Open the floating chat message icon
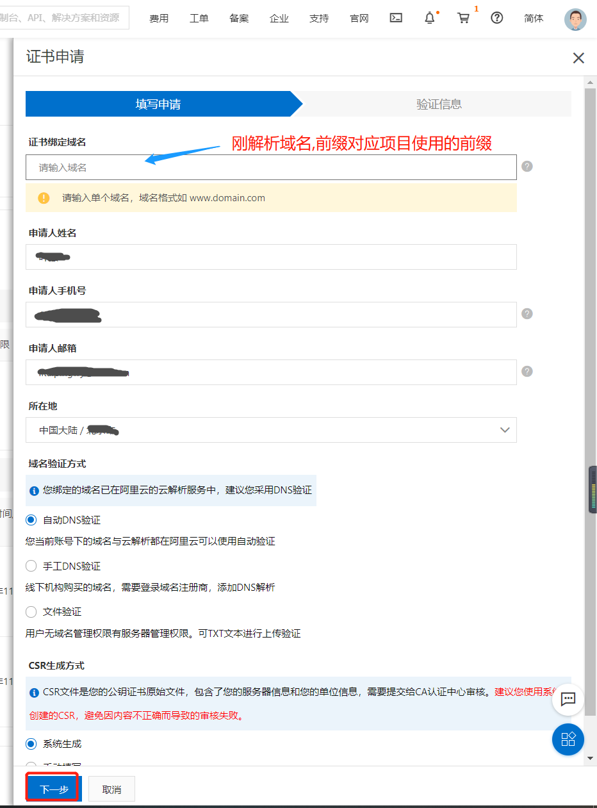 coord(568,699)
